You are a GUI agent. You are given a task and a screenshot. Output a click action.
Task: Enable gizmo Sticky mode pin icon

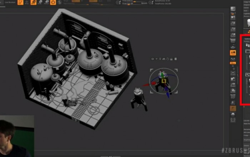(x=160, y=59)
